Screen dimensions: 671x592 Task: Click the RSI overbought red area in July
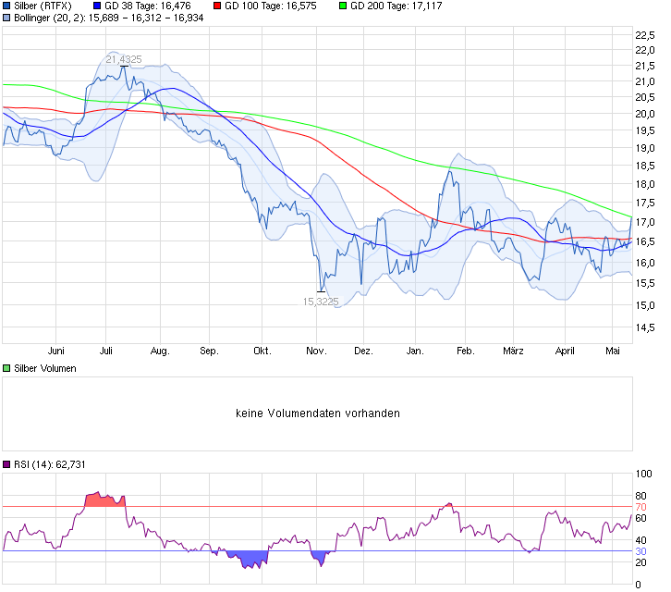coord(103,500)
